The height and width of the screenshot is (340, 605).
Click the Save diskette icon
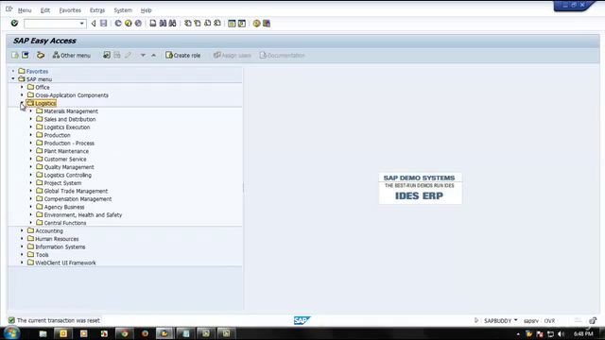pyautogui.click(x=103, y=24)
